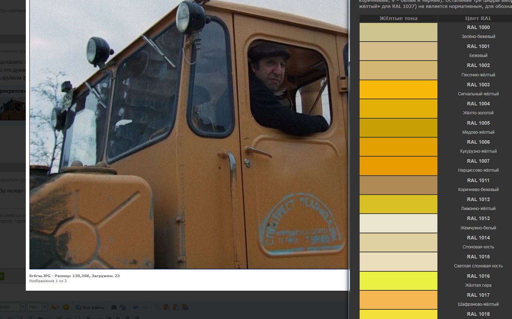Image resolution: width=512 pixels, height=319 pixels.
Task: Select the RAL 1012 lemon yellow swatch
Action: pyautogui.click(x=398, y=204)
